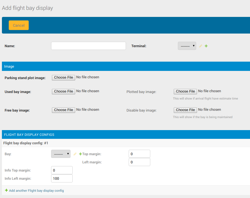
Task: Click Add another Flight bay display config
Action: tap(36, 191)
